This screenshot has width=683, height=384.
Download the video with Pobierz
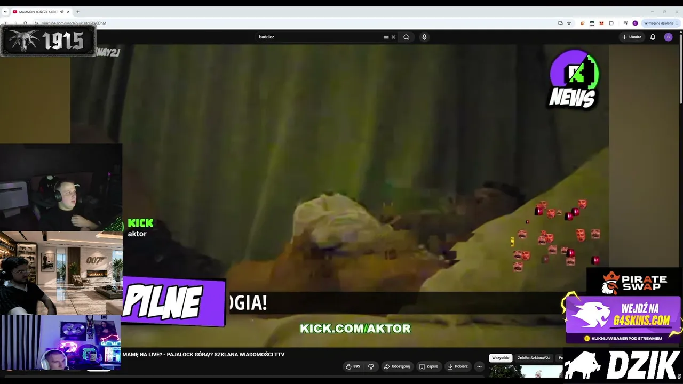point(458,366)
